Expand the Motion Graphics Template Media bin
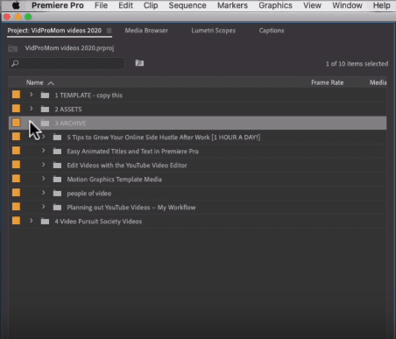 44,179
